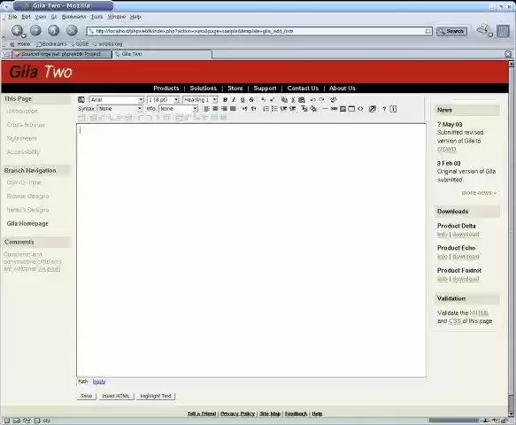Image resolution: width=516 pixels, height=425 pixels.
Task: Click the font color icon
Action: tap(304, 109)
